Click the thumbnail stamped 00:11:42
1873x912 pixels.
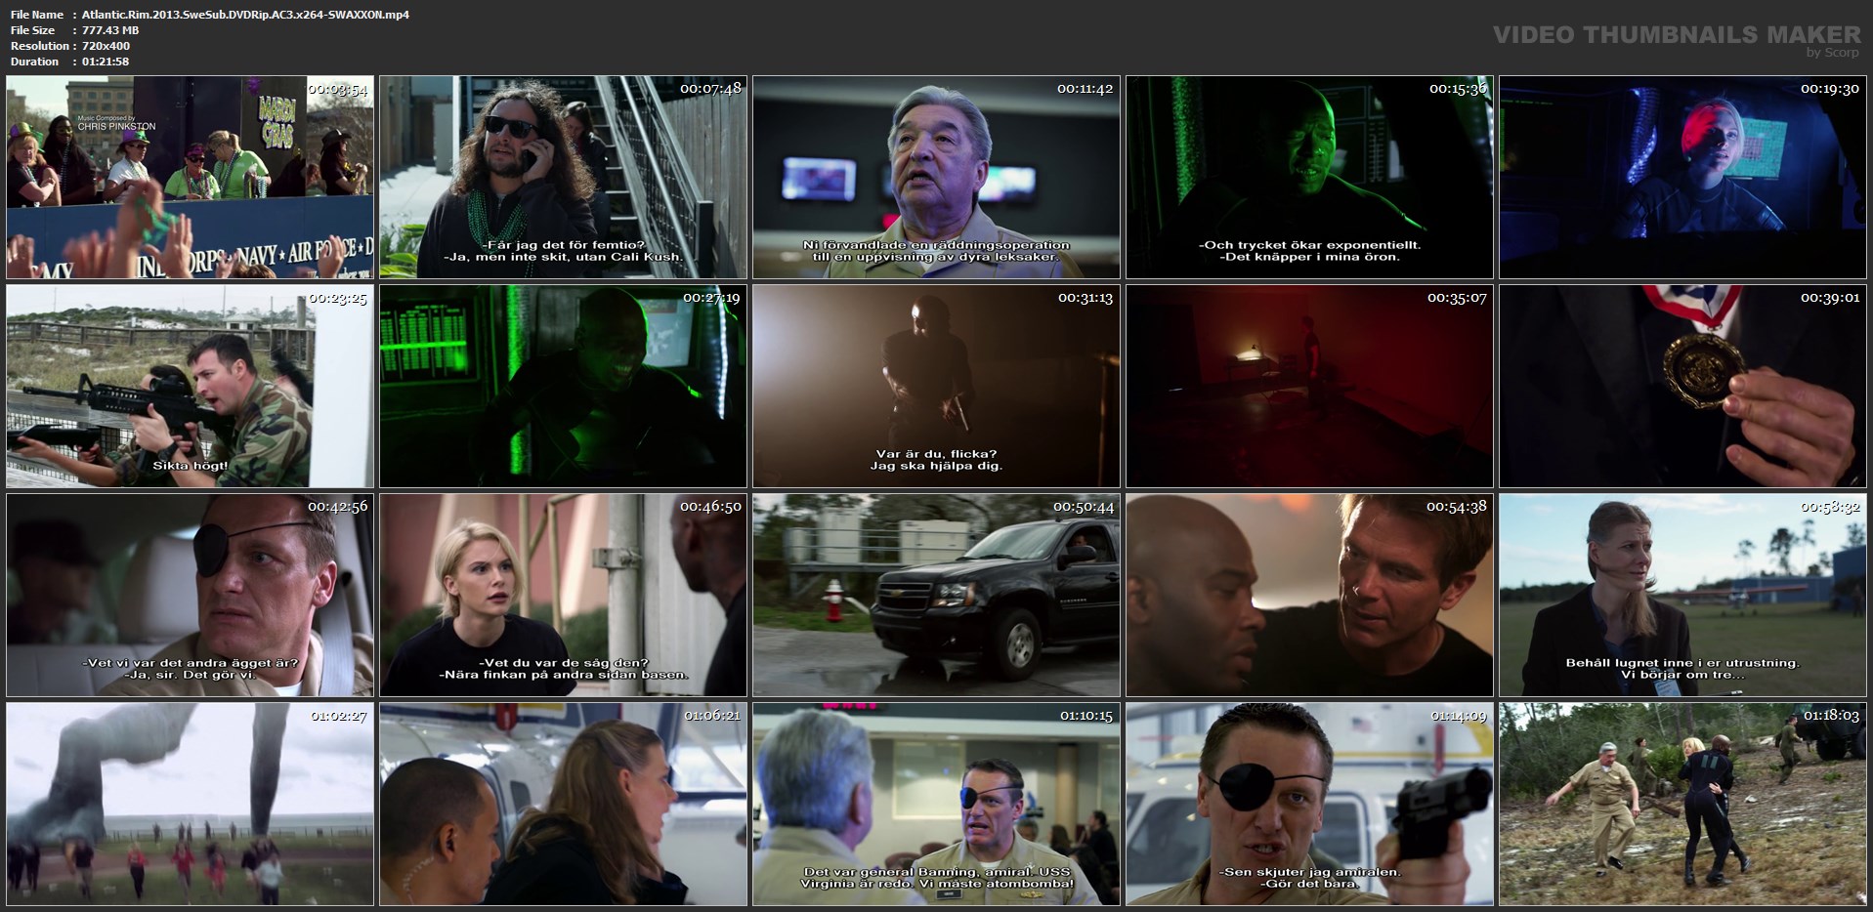pos(936,177)
